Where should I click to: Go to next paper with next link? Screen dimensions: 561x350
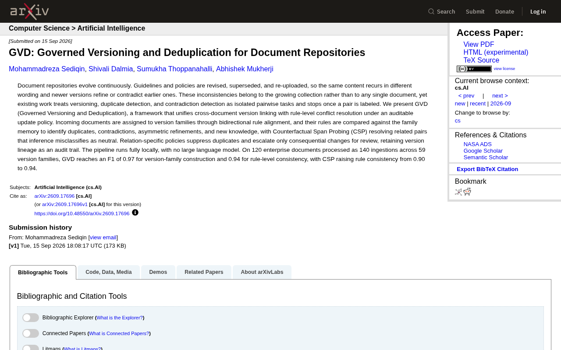(500, 96)
